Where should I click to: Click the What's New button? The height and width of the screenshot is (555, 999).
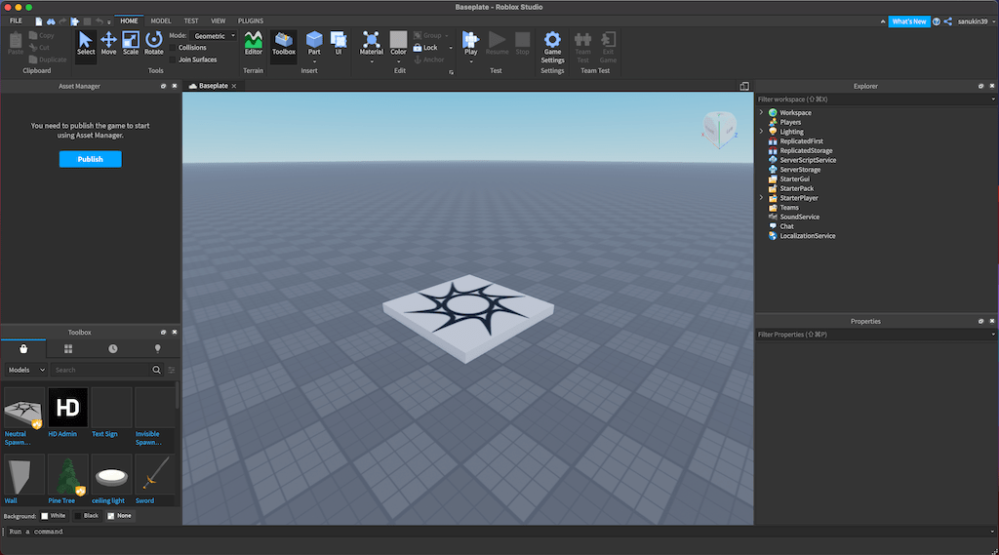point(909,21)
